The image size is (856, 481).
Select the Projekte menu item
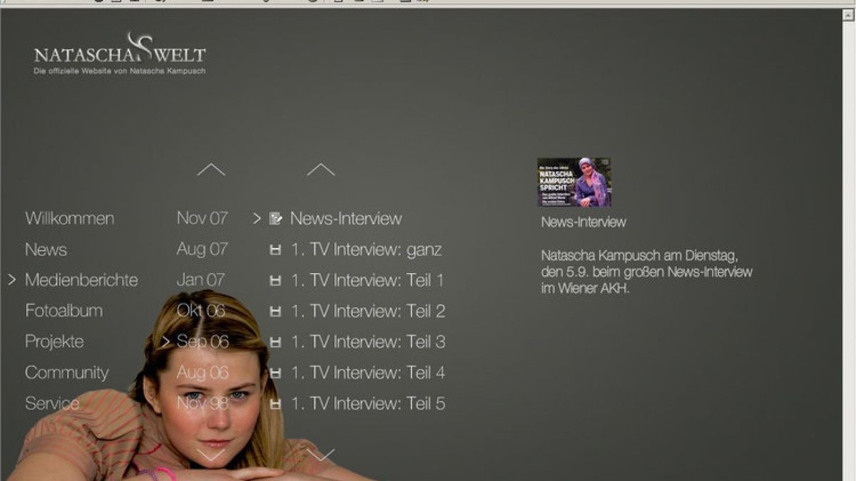coord(54,341)
